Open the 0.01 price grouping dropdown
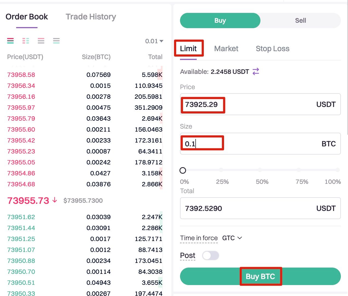This screenshot has width=348, height=296. [x=154, y=41]
